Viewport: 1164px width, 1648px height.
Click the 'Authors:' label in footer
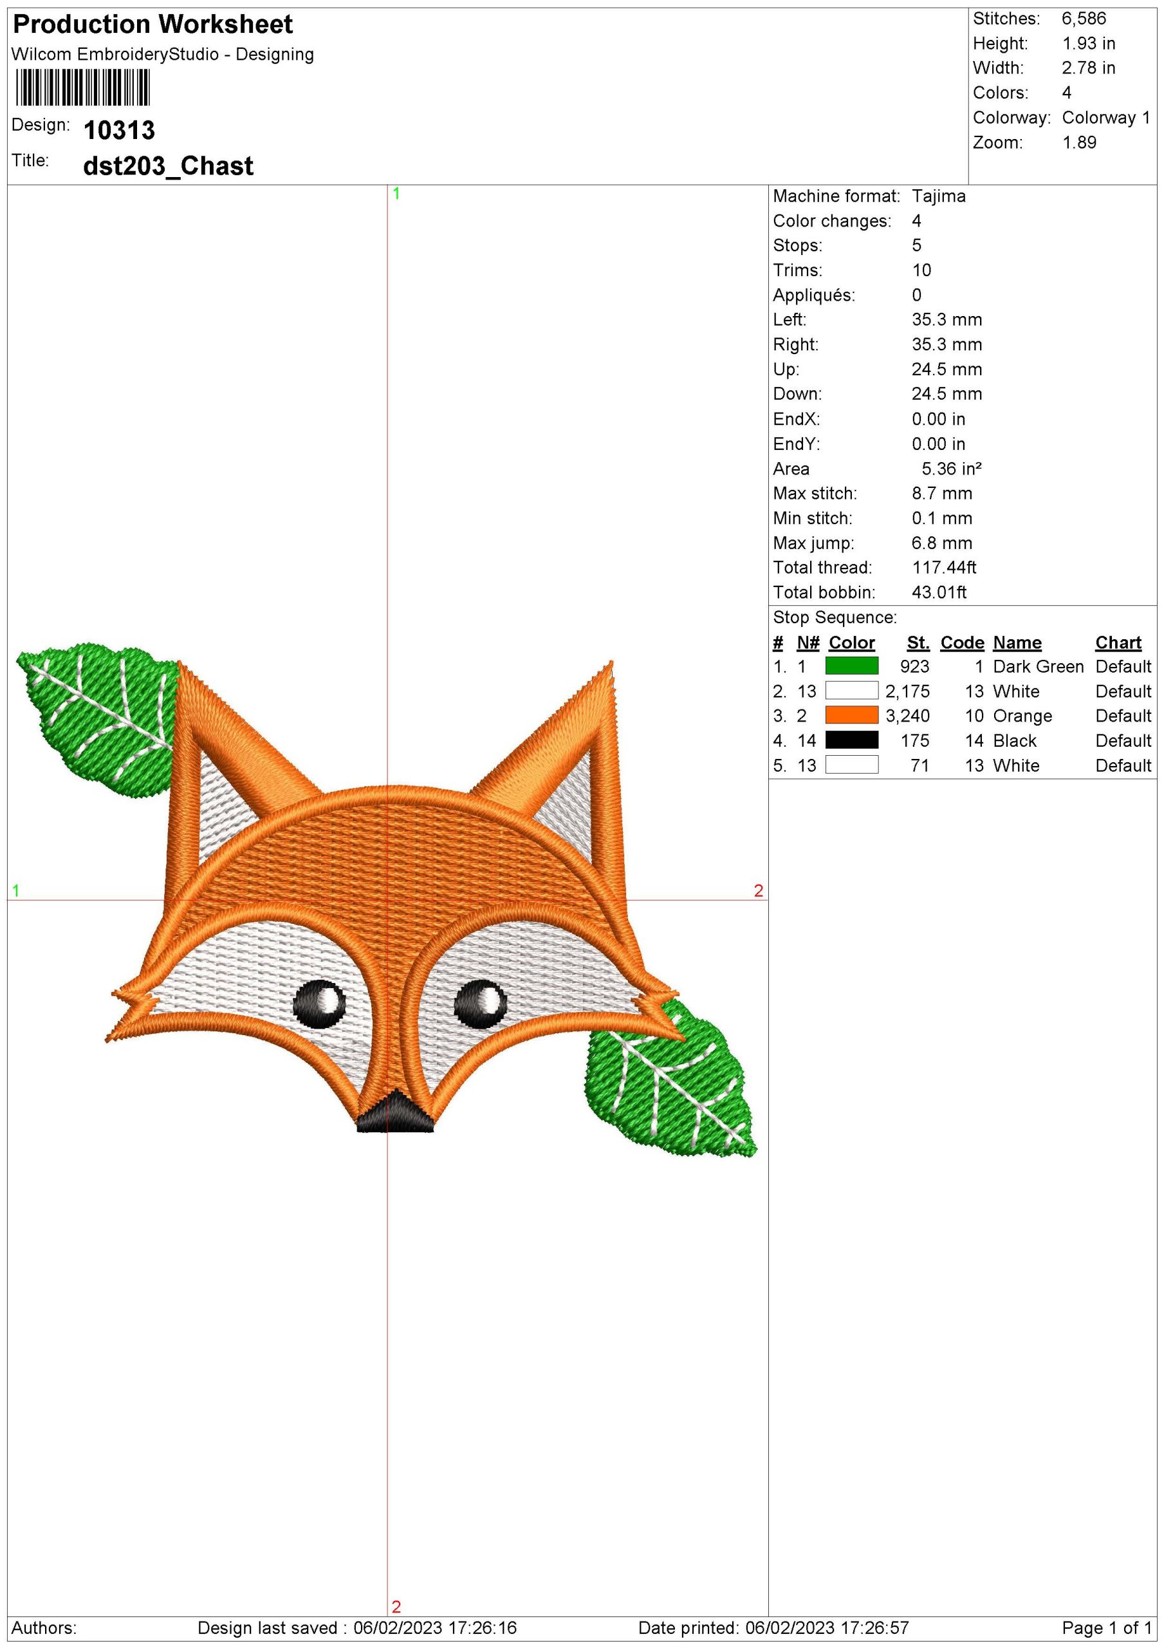(44, 1628)
